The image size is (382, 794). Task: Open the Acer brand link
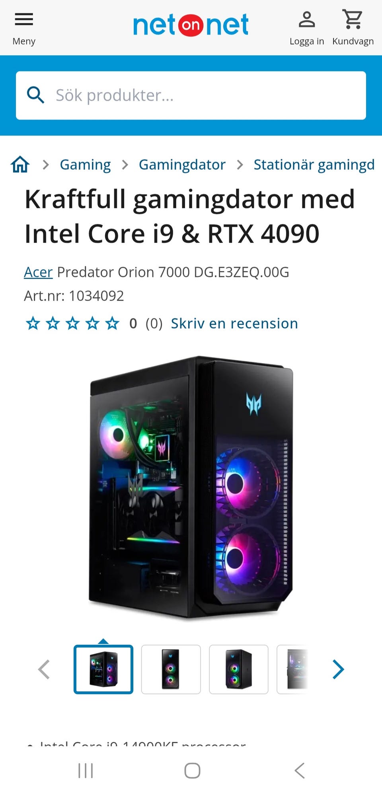tap(38, 272)
